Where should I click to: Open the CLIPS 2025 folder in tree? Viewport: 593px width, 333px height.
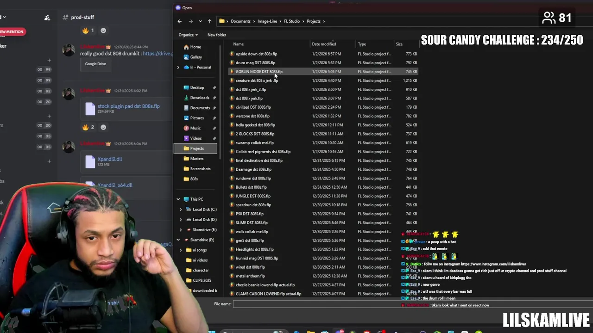(x=198, y=281)
